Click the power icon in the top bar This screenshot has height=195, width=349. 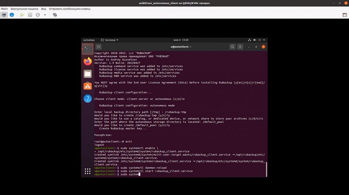(x=259, y=40)
